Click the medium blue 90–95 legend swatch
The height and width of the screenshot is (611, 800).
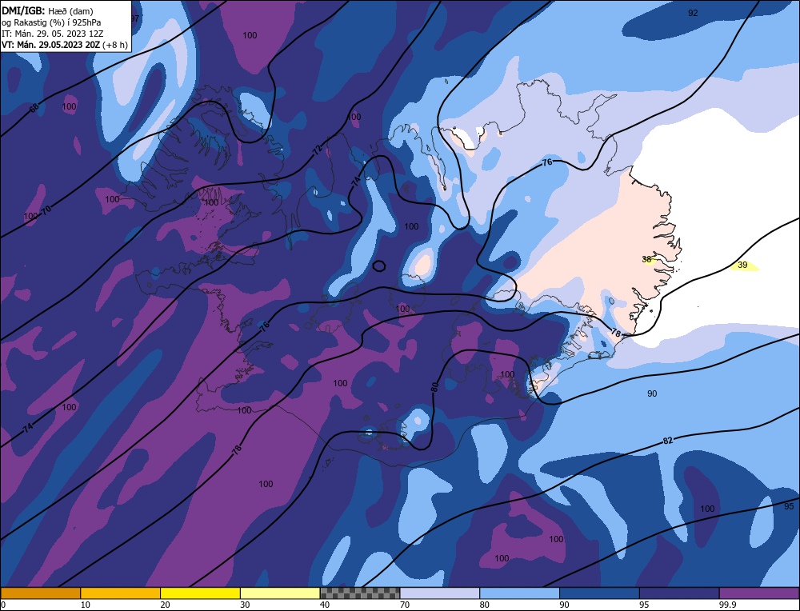[599, 593]
